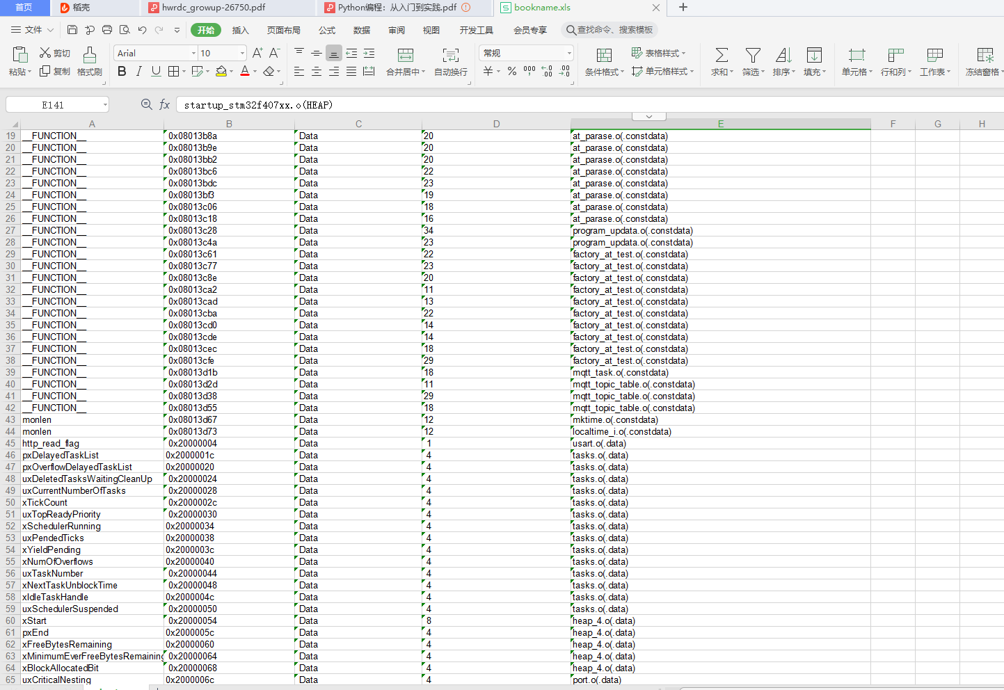Add a new document tab with plus
1004x690 pixels.
(683, 7)
